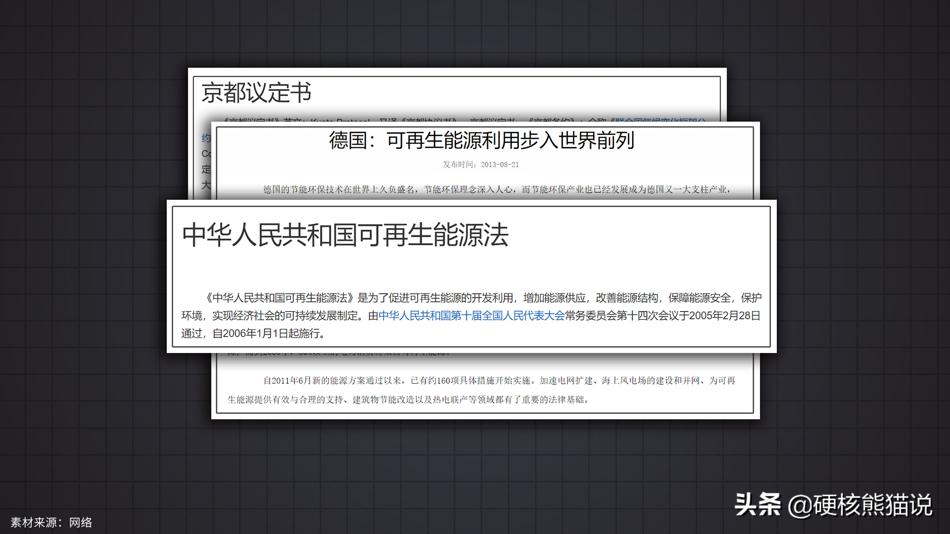Click the 头条 logo watermark
Viewport: 950px width, 534px height.
click(x=757, y=504)
